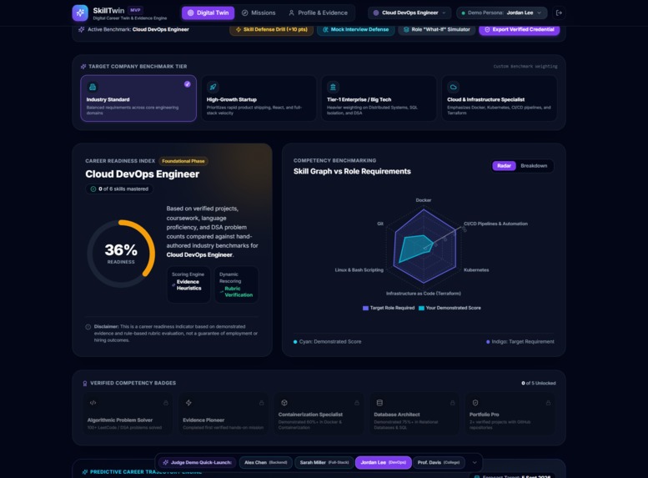Click lock icon on Algorithmic Problem Solver
Image resolution: width=648 pixels, height=478 pixels.
click(x=166, y=403)
